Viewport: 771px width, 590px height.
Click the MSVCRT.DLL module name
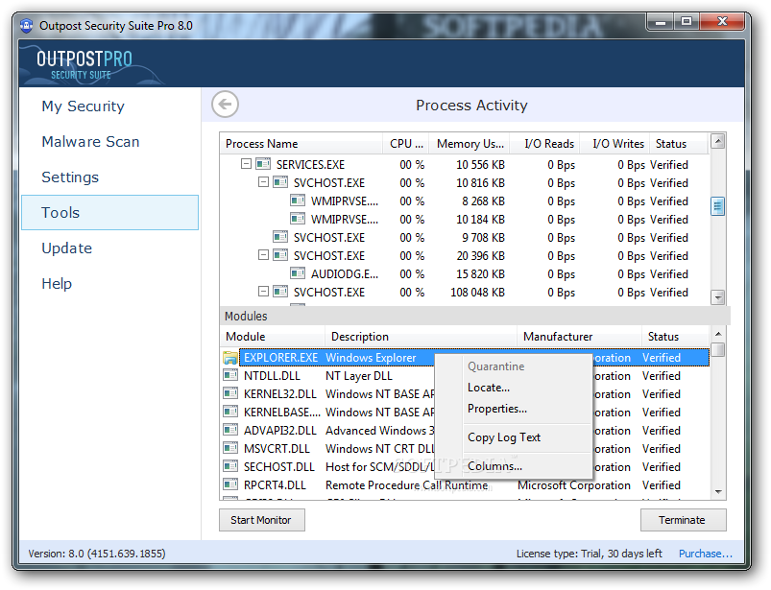tap(277, 449)
